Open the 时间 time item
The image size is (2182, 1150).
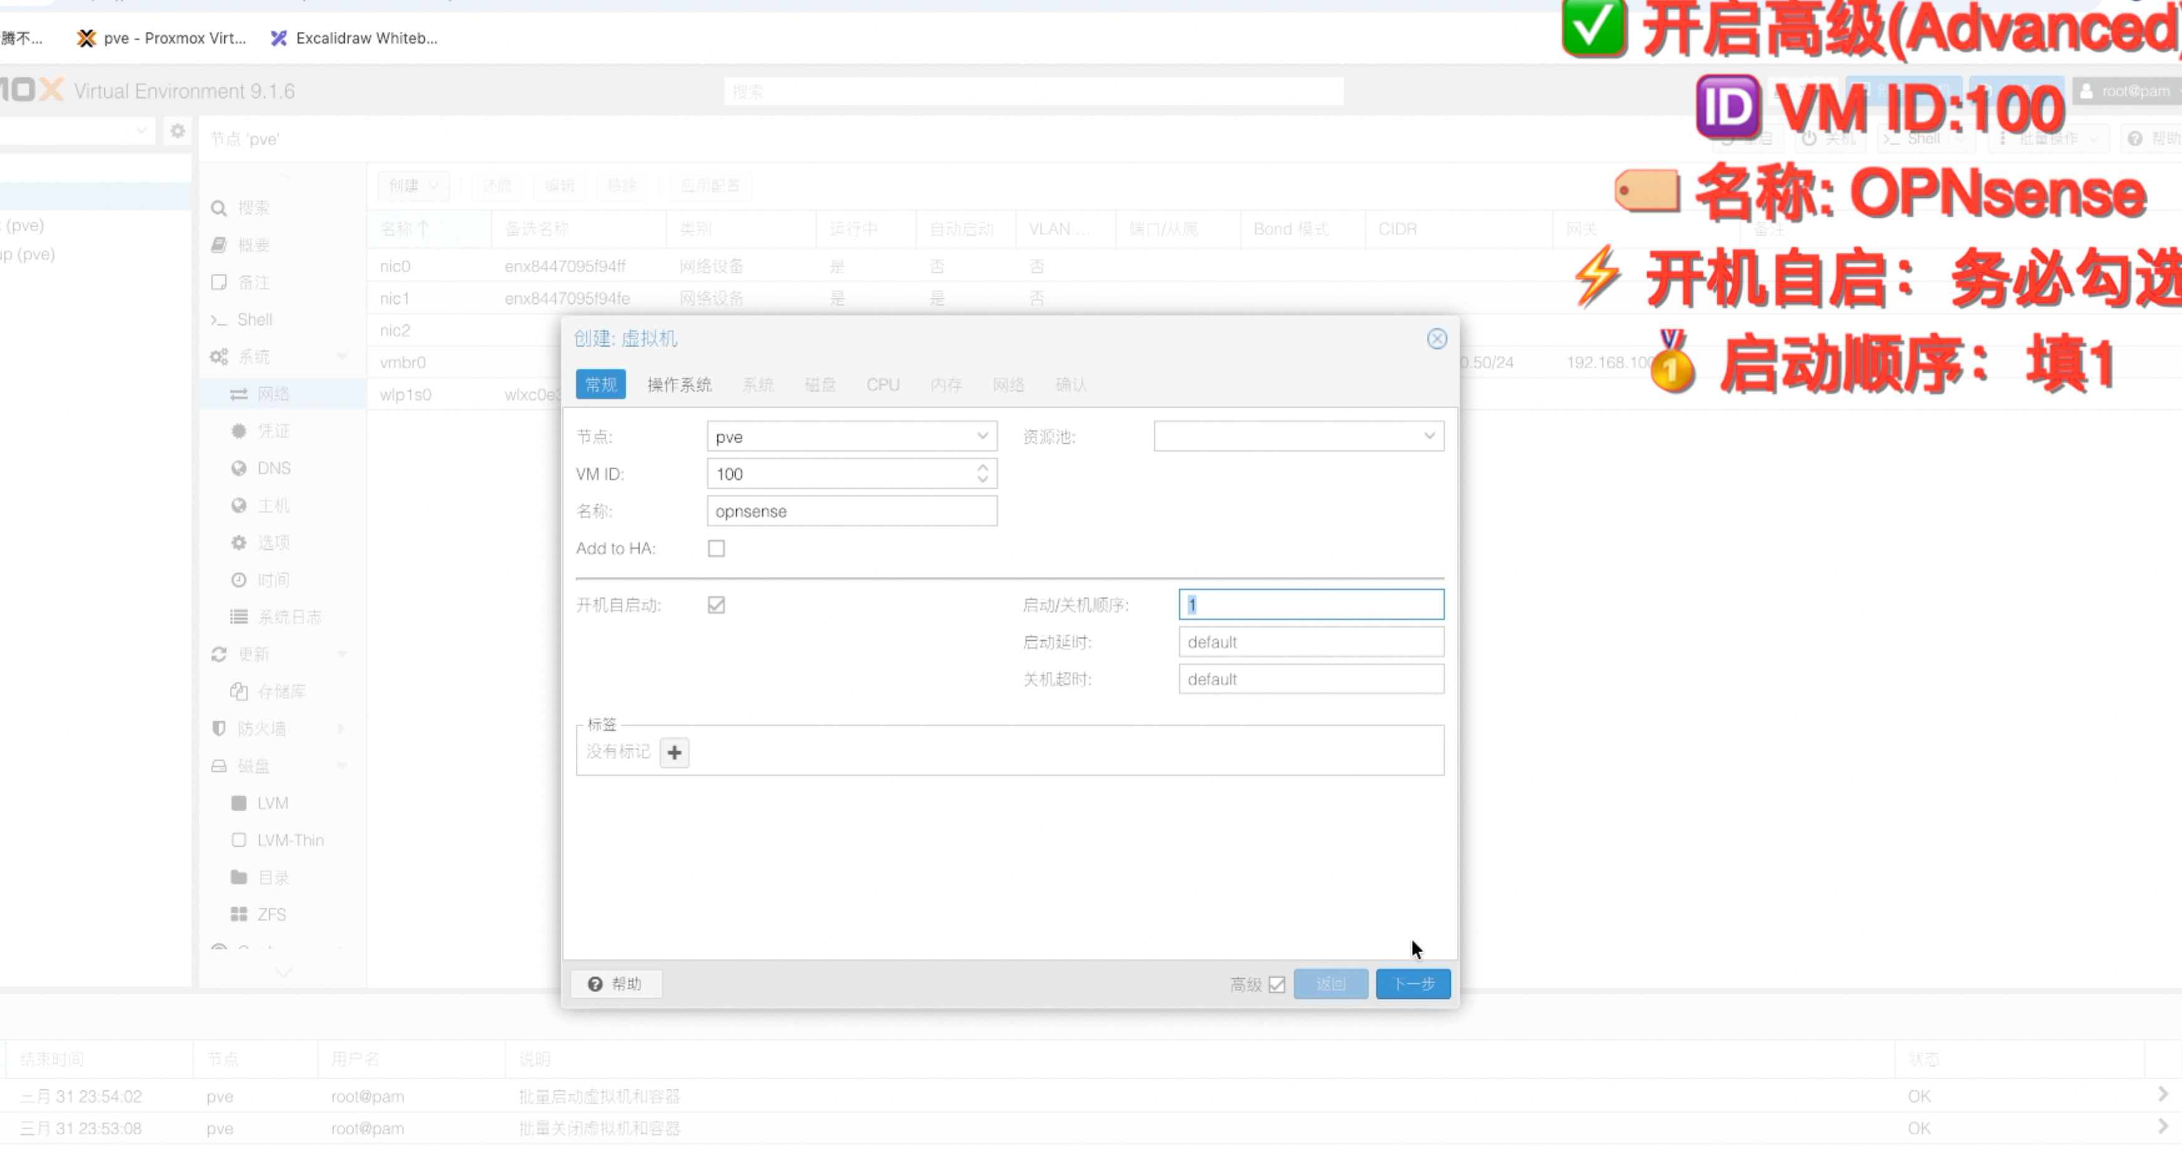pos(273,580)
